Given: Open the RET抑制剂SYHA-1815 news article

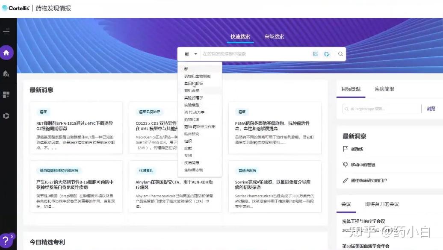Looking at the screenshot, I should [x=76, y=124].
